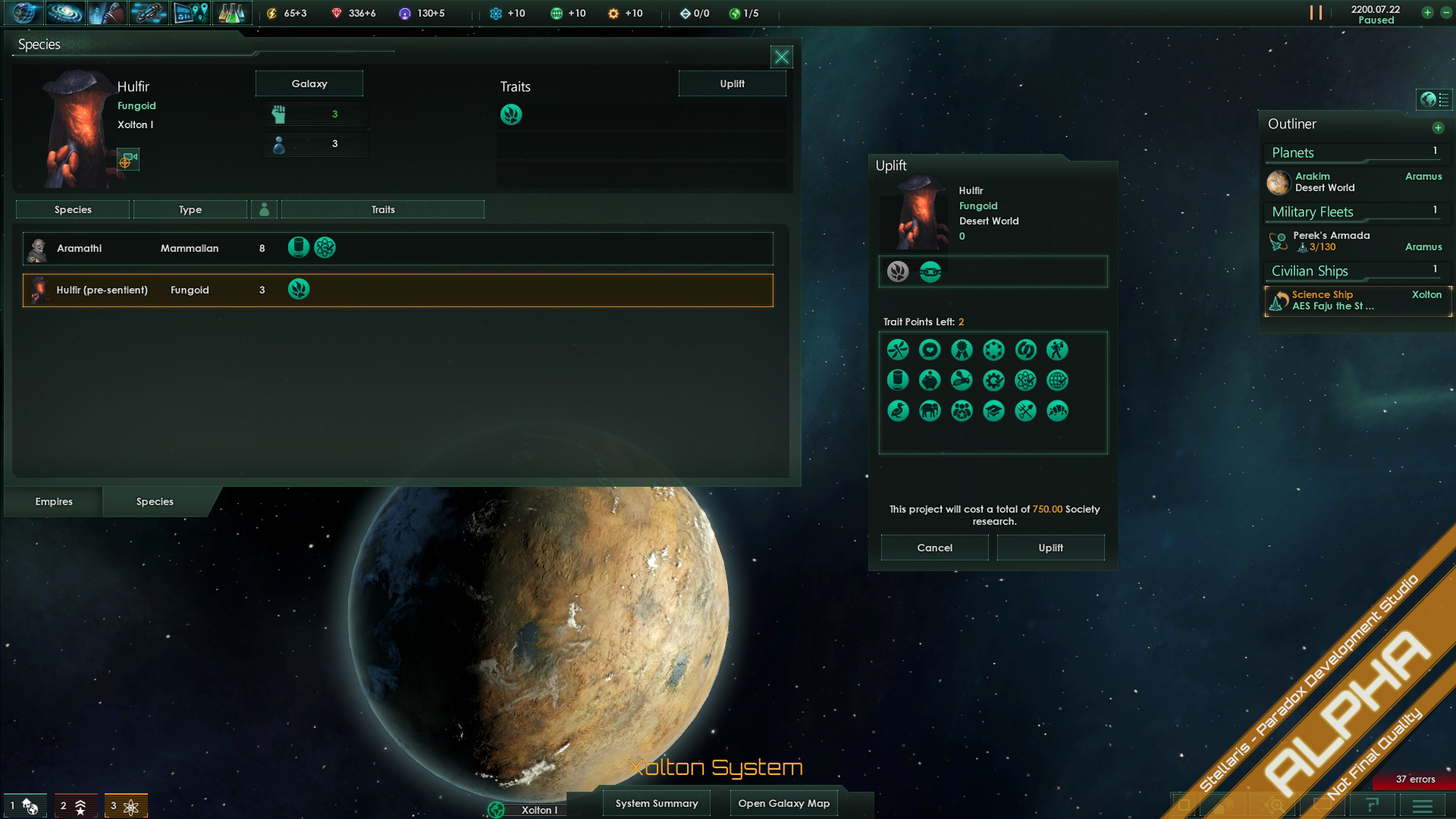Select the elephant trait icon
1456x819 pixels.
pyautogui.click(x=930, y=411)
